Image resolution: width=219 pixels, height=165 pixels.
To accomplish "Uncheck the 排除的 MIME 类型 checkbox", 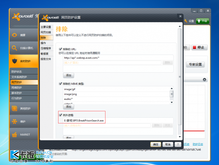I will click(60, 84).
